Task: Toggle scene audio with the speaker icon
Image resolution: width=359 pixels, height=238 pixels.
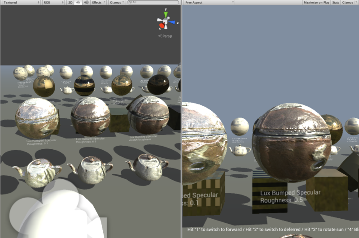Action: point(86,2)
